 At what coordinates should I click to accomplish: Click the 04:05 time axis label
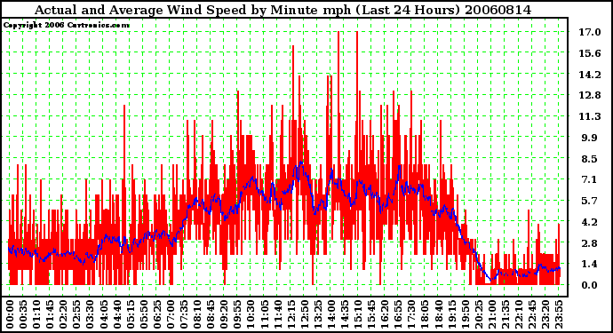[x=103, y=314]
